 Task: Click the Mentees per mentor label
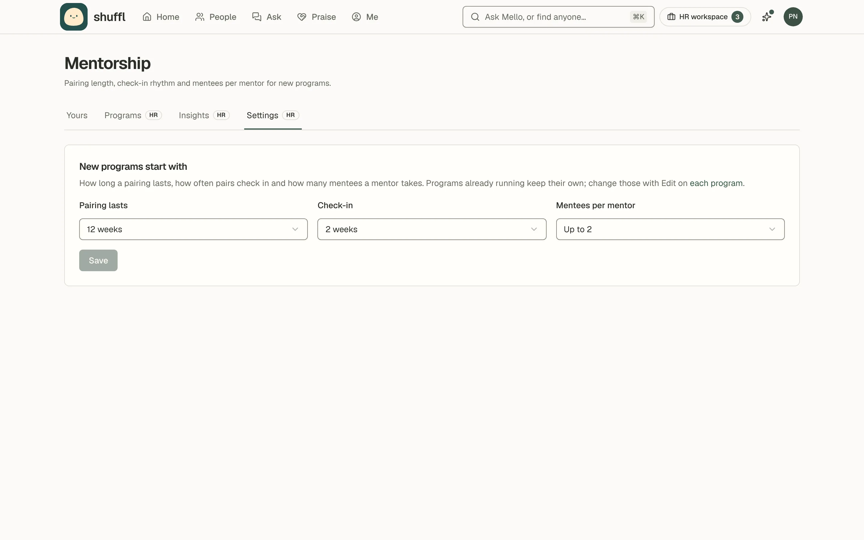[x=595, y=205]
